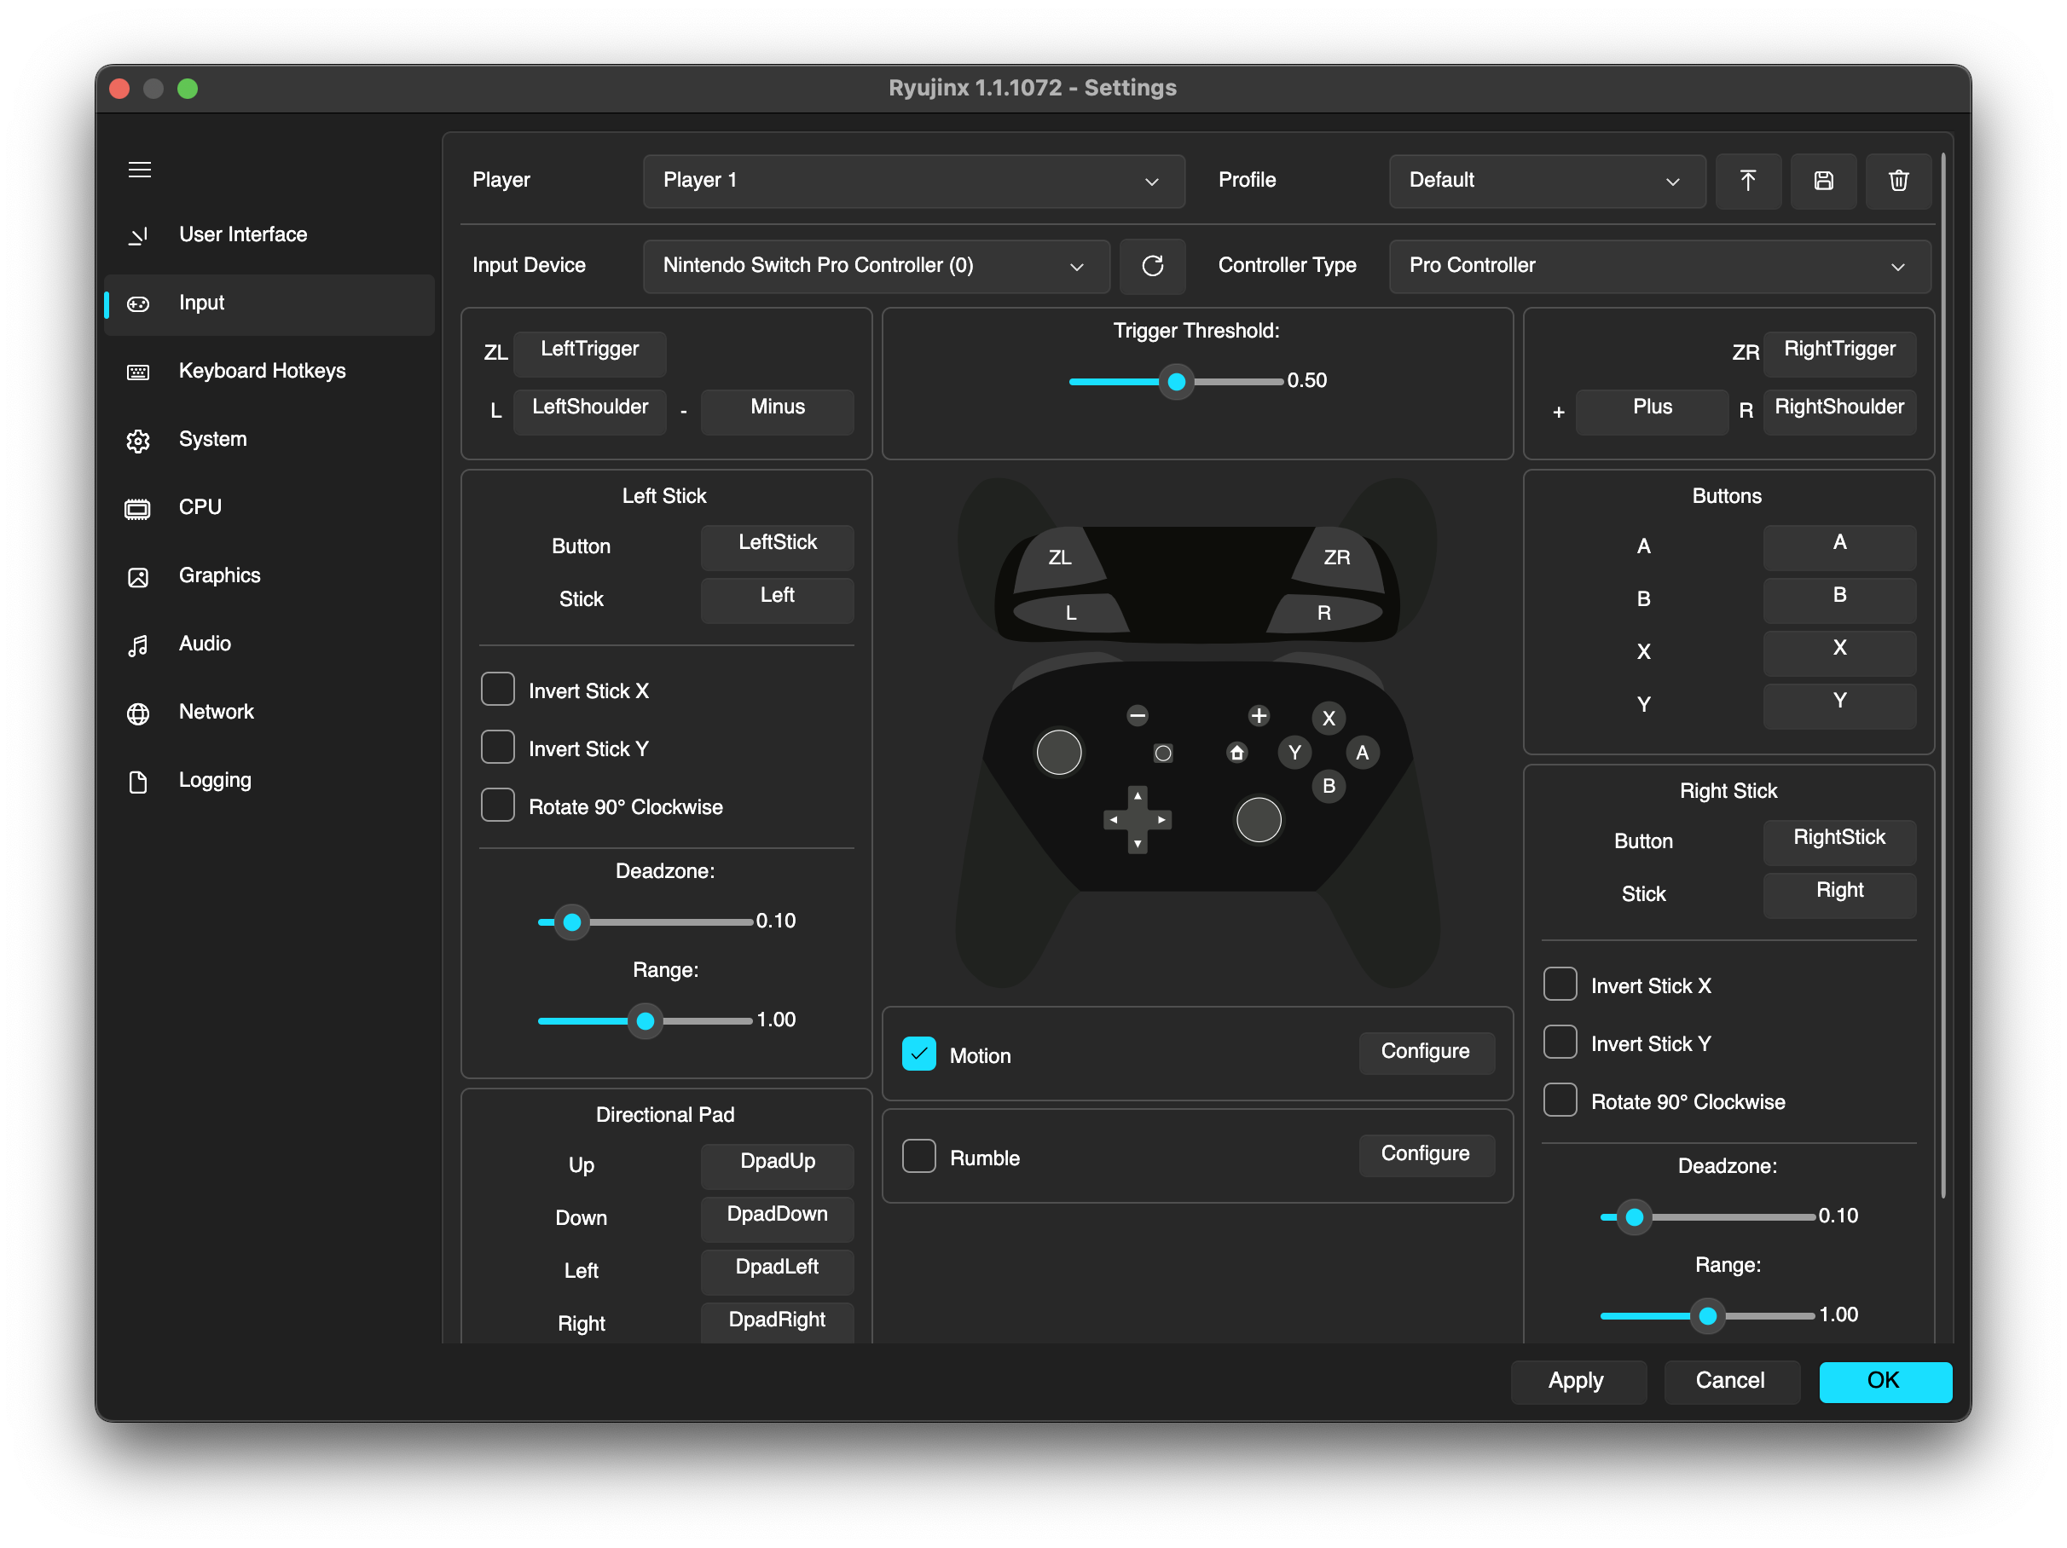Enable the Rumble checkbox
2067x1548 pixels.
click(x=918, y=1157)
